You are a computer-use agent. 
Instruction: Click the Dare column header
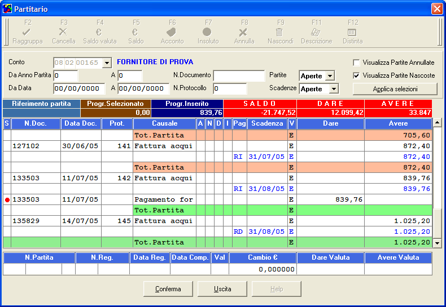pyautogui.click(x=330, y=124)
